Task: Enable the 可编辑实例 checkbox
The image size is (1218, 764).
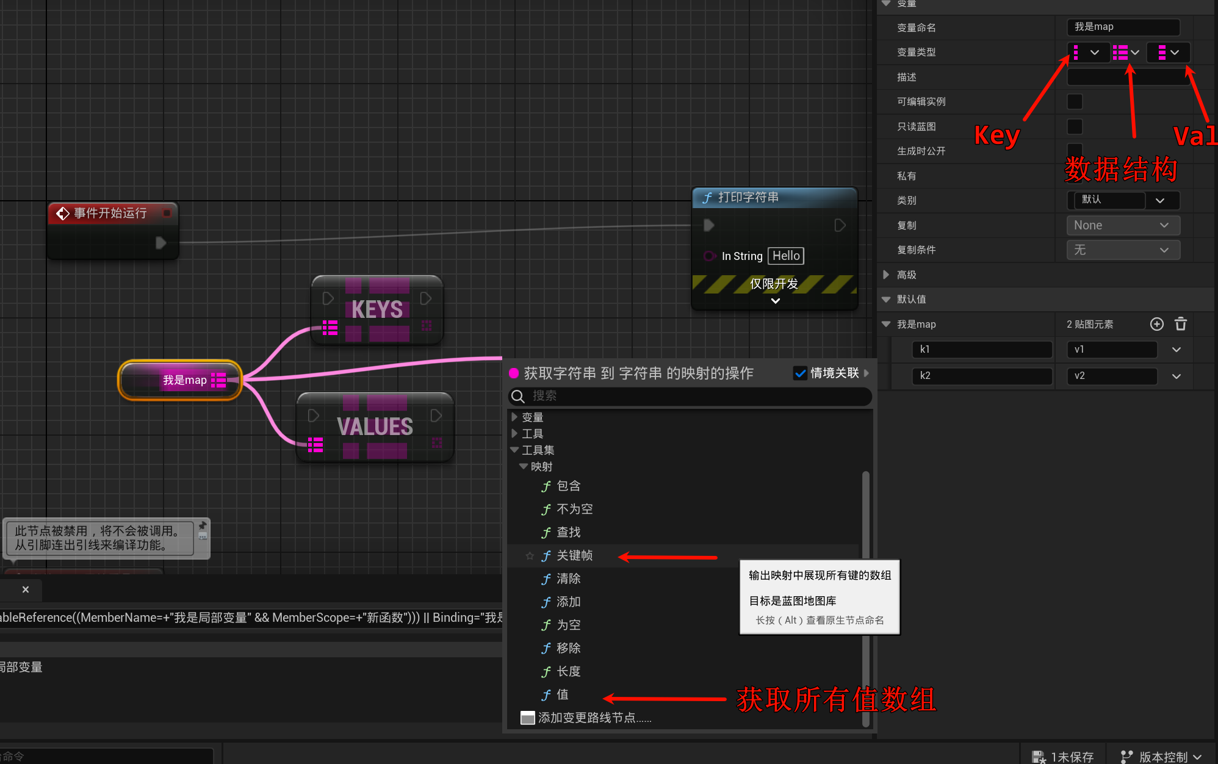Action: (1075, 101)
